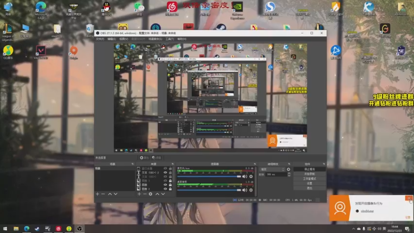Screen dimensions: 414x233
Task: Toggle visibility of 图像 3 source
Action: [x=165, y=181]
